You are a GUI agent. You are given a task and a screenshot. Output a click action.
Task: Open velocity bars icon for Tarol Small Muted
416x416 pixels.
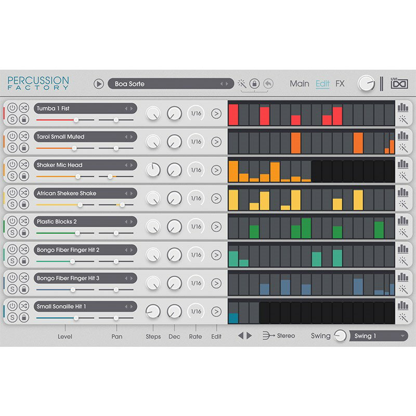(x=402, y=136)
